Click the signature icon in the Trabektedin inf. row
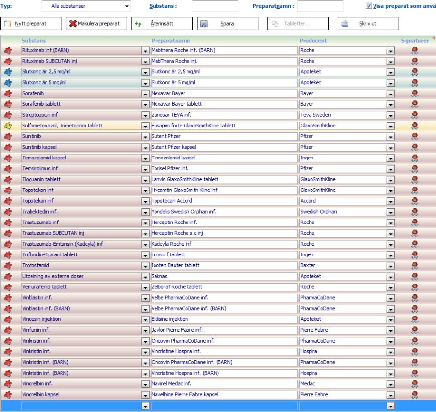436x412 pixels. [415, 212]
